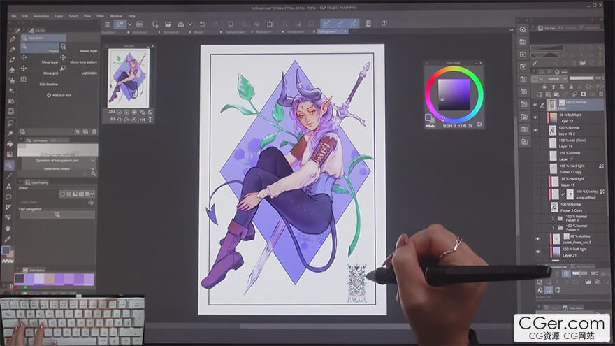Screen dimensions: 615x346
Task: Open the Layer menu
Action: (x=59, y=15)
